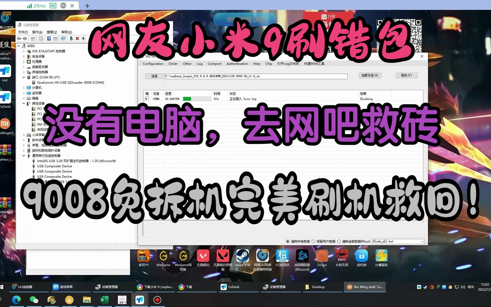Select the 清除所有数据 radio option
491x307 pixels.
click(x=288, y=241)
